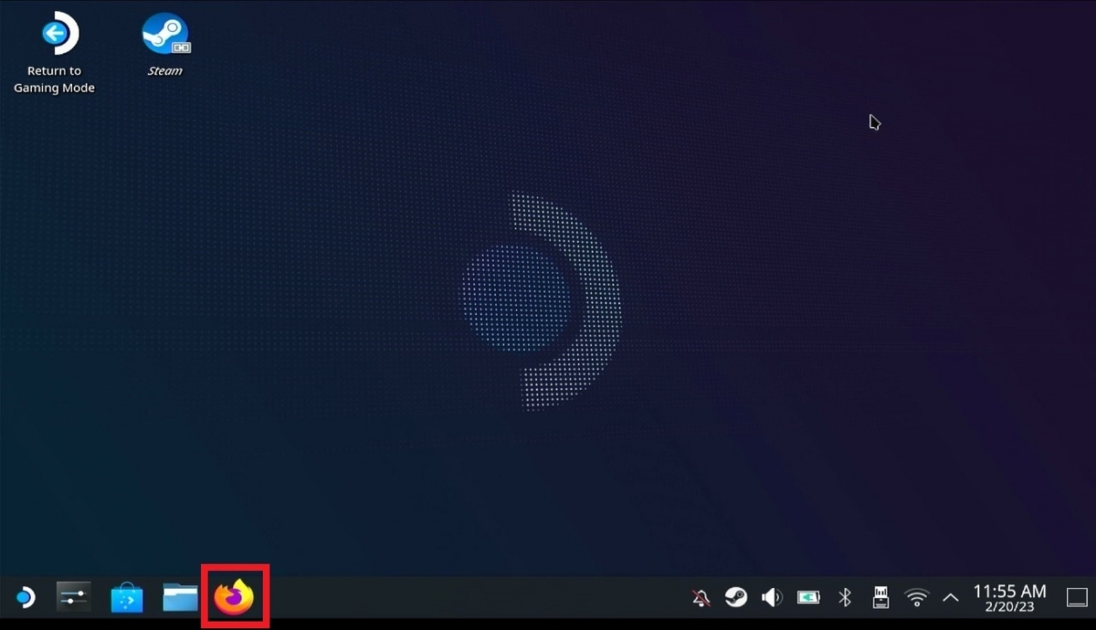Open Bluetooth settings from the tray
Screen dimensions: 1096x630
845,598
